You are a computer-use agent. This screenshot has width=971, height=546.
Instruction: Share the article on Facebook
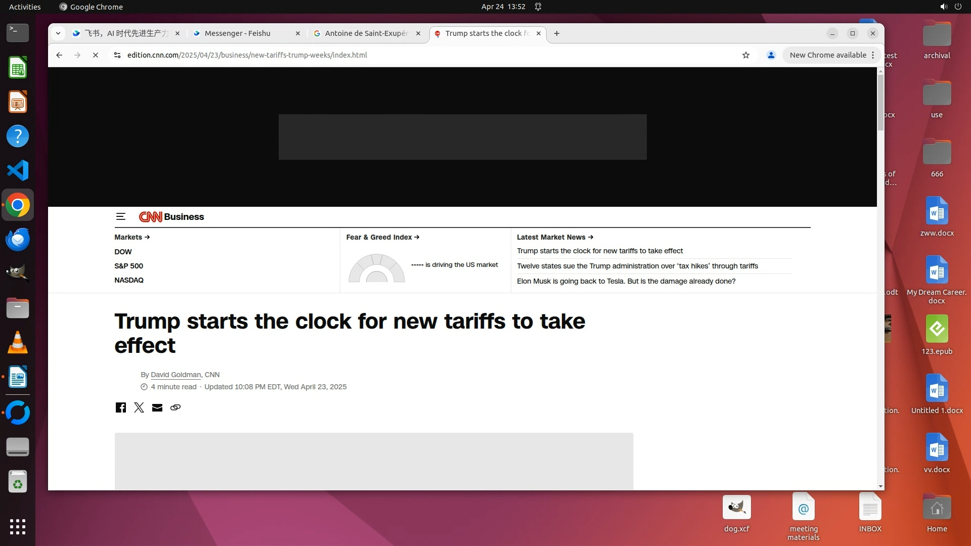tap(120, 407)
